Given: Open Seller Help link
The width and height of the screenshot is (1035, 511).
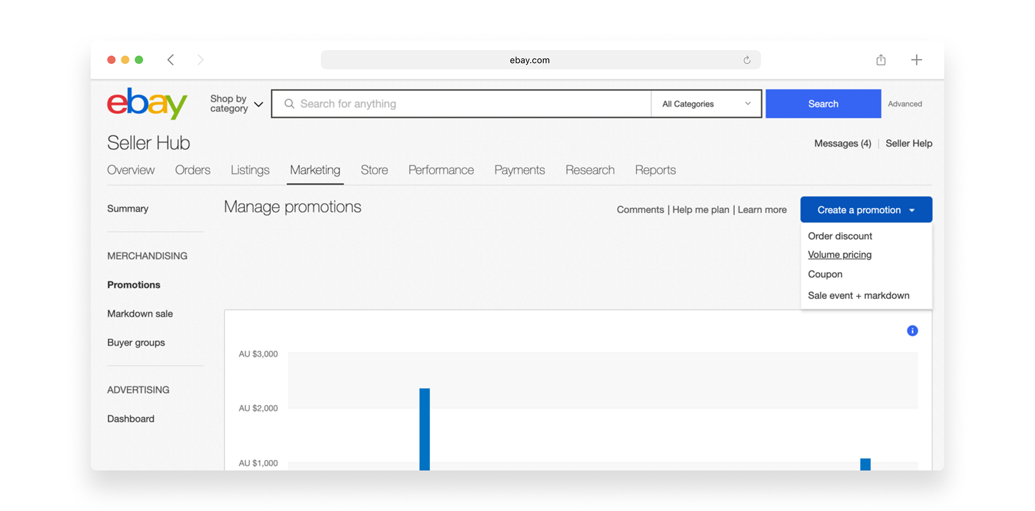Looking at the screenshot, I should (909, 143).
